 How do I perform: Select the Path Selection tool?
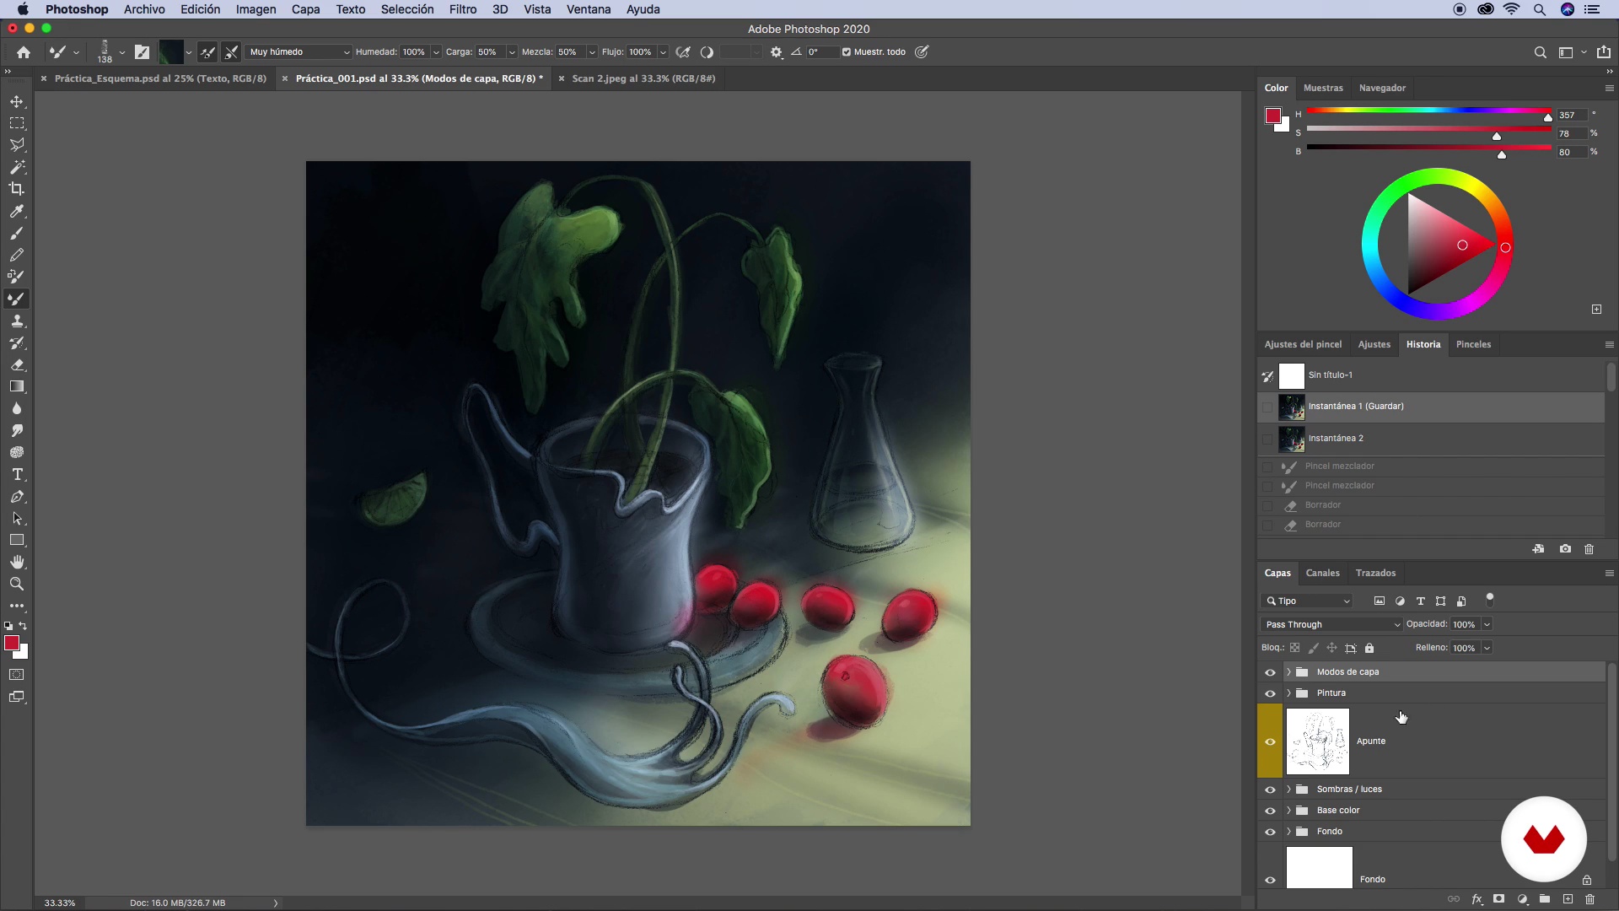[17, 518]
